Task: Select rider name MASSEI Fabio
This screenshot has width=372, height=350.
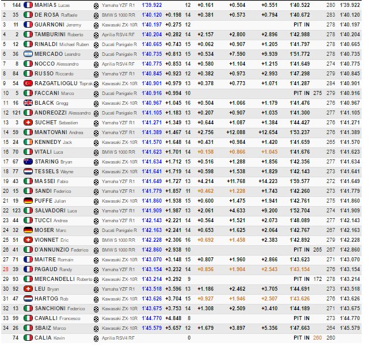Action: click(51, 181)
